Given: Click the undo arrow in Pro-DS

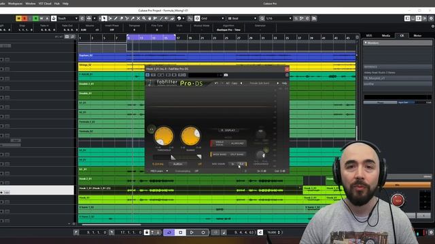Looking at the screenshot, I should 216,83.
